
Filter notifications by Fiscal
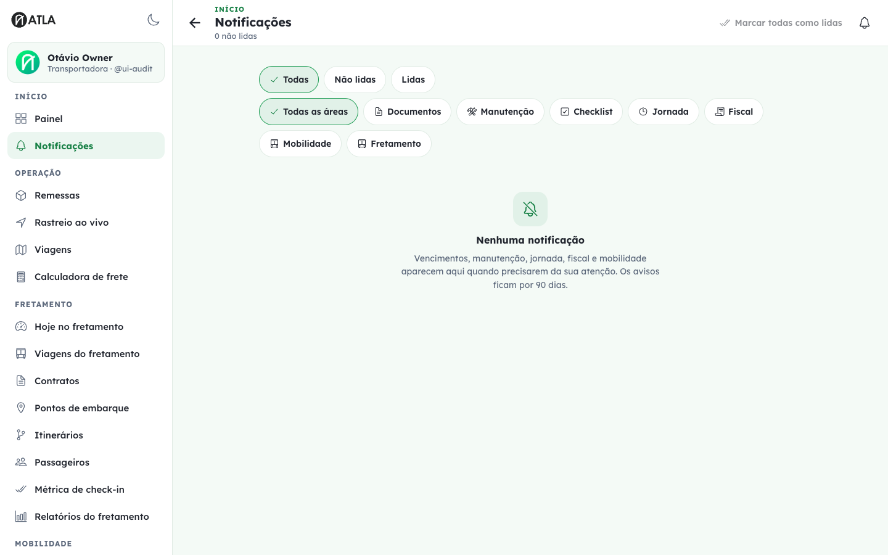point(734,112)
